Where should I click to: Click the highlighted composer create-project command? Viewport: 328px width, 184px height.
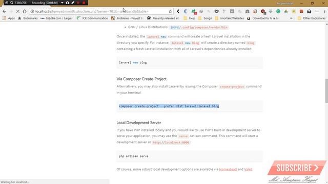tap(169, 106)
